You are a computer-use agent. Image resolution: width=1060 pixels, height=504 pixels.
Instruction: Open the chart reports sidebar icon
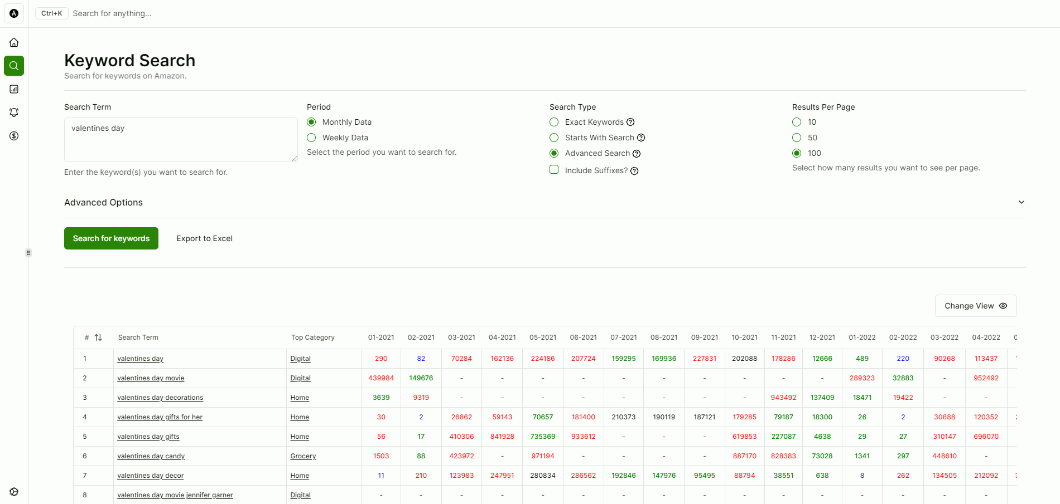pyautogui.click(x=14, y=89)
